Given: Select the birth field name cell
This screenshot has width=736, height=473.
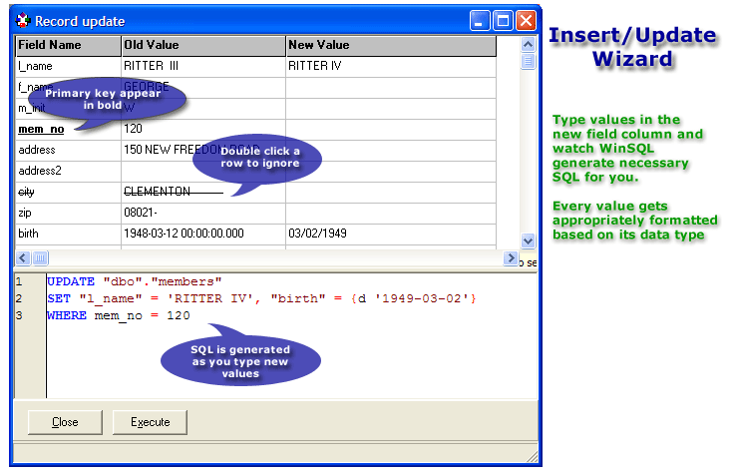Looking at the screenshot, I should (x=69, y=234).
